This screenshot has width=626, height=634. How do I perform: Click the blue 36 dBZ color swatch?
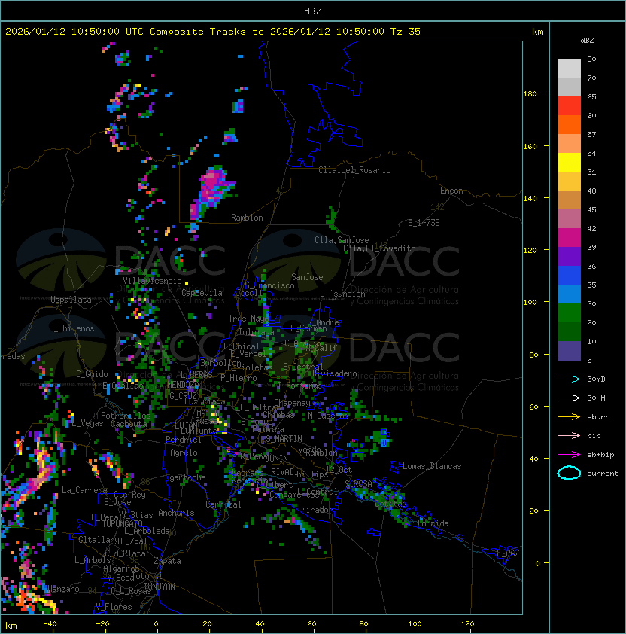(x=569, y=276)
